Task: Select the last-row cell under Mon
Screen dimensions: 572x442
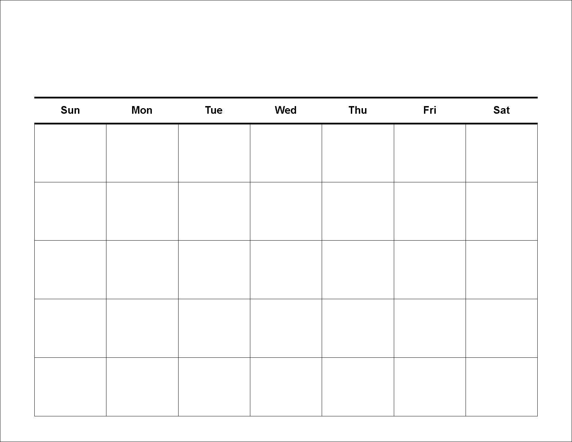Action: click(142, 387)
